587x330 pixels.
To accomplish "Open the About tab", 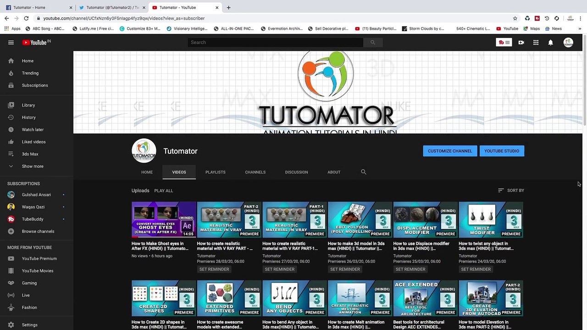I will point(334,172).
